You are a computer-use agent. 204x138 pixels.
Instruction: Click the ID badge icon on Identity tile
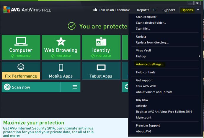click(101, 41)
